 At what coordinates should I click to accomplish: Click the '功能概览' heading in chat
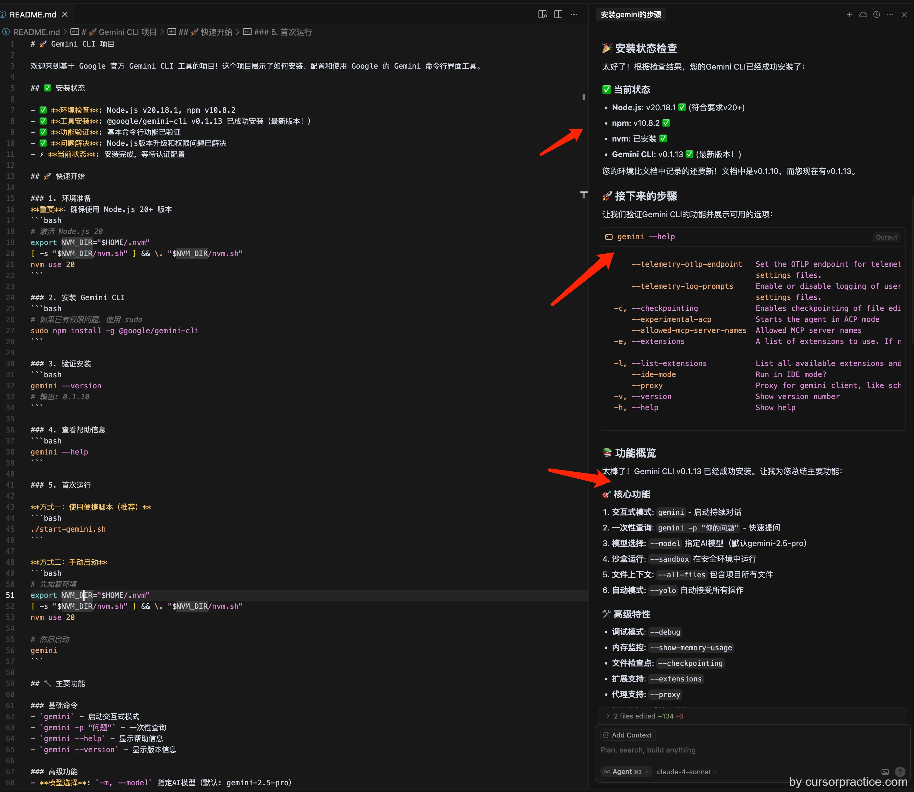[x=629, y=453]
